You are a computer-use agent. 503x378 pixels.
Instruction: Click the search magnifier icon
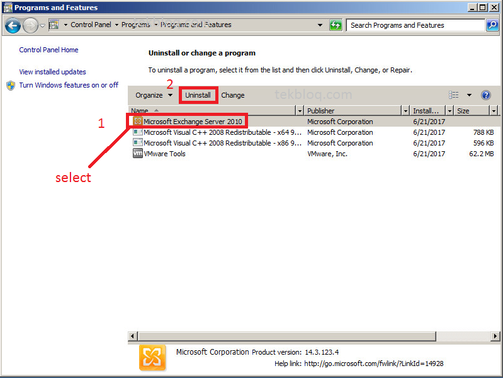click(492, 25)
